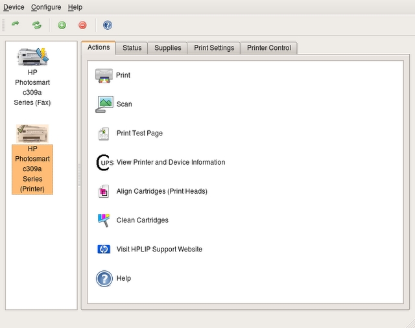
Task: Click the Clean Cartridges brush icon
Action: tap(104, 220)
